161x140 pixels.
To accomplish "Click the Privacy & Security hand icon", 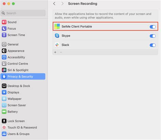I will [x=4, y=77].
